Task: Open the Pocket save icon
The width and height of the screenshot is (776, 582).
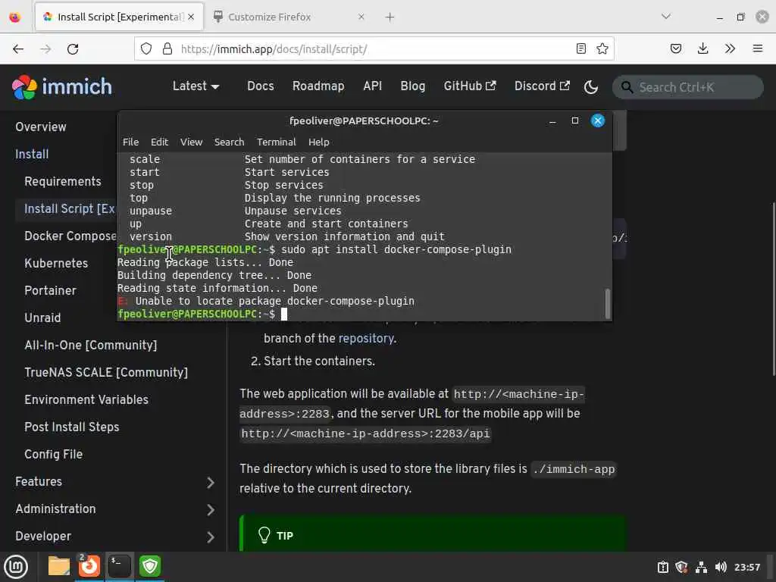Action: [x=676, y=48]
